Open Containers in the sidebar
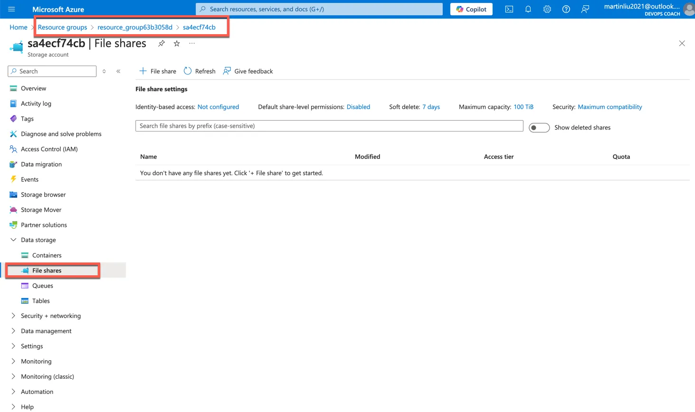Image resolution: width=695 pixels, height=412 pixels. click(x=47, y=255)
